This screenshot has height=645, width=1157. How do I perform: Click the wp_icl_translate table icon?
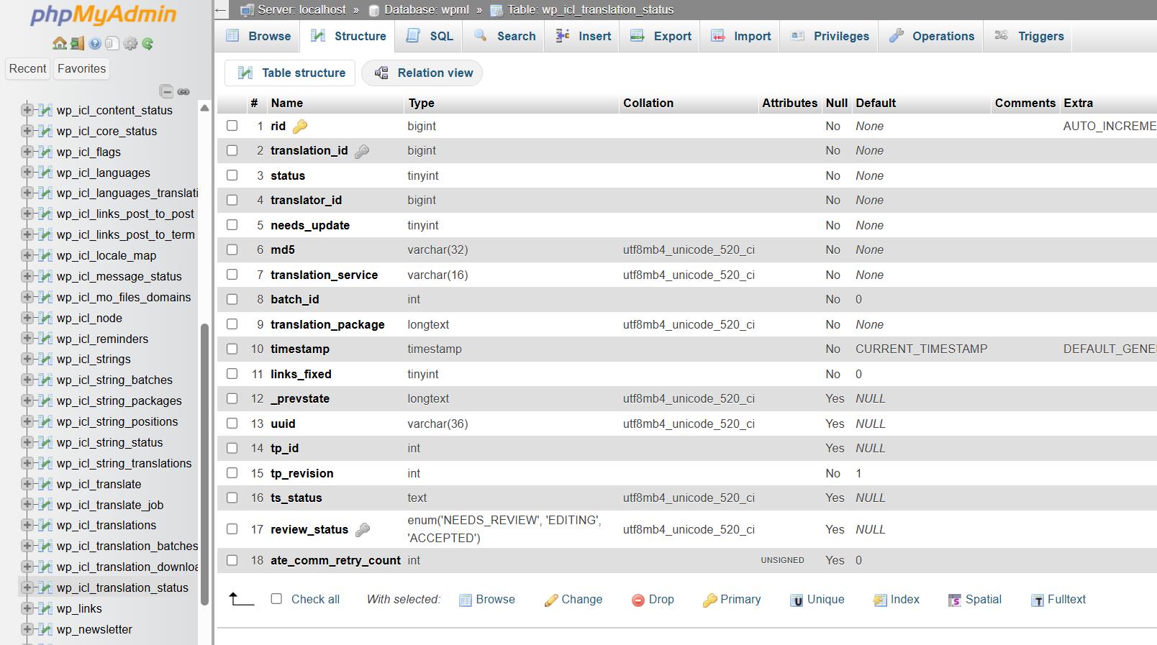pos(45,484)
